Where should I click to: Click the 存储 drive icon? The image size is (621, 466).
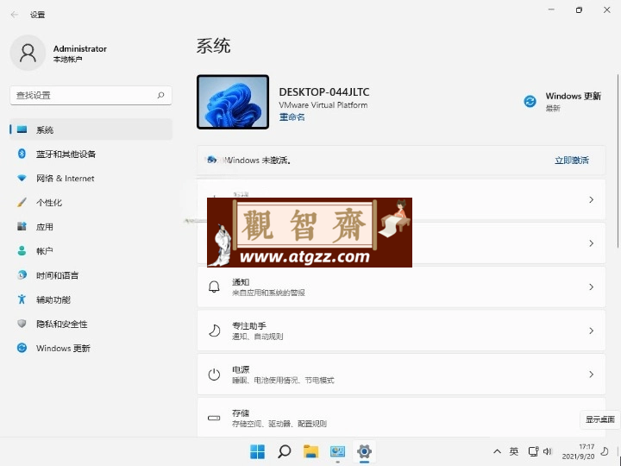[x=214, y=418]
